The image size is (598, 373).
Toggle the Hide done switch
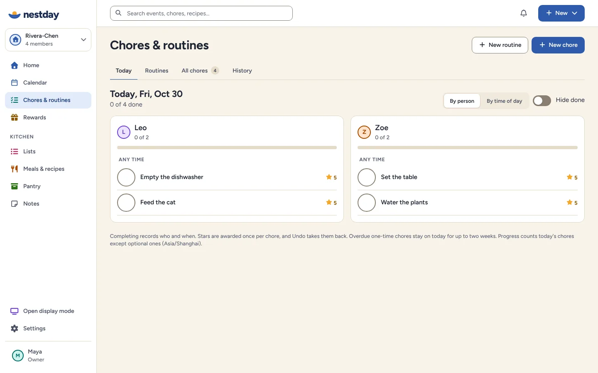(x=542, y=101)
